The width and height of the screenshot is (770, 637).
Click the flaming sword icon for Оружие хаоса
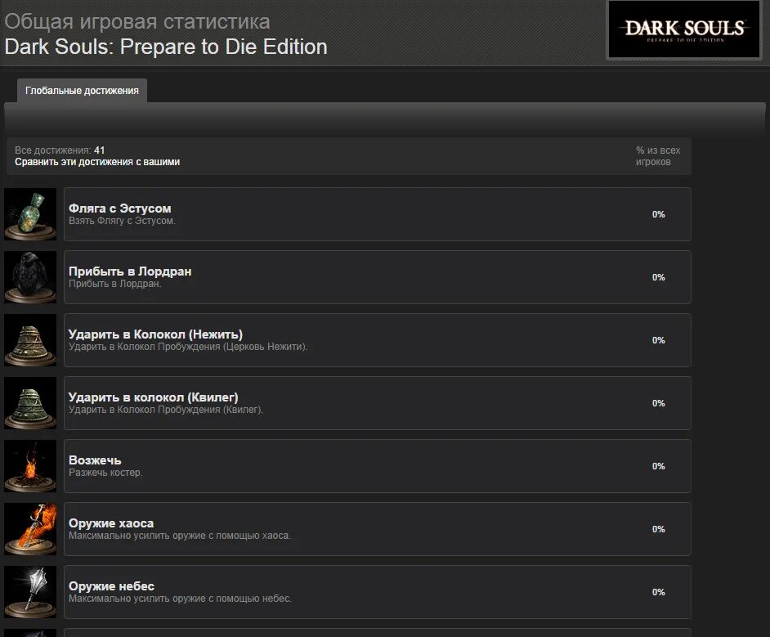(30, 528)
